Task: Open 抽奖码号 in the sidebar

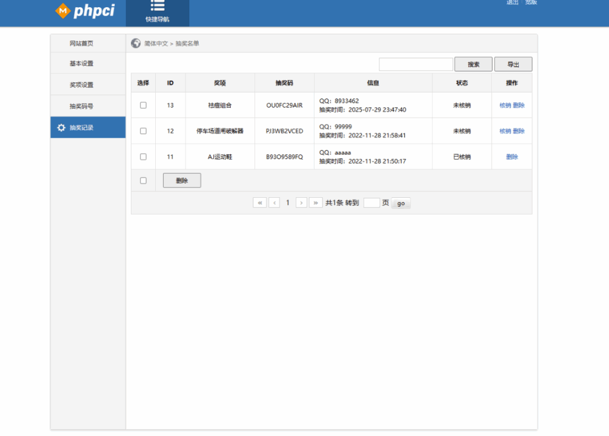Action: click(88, 106)
